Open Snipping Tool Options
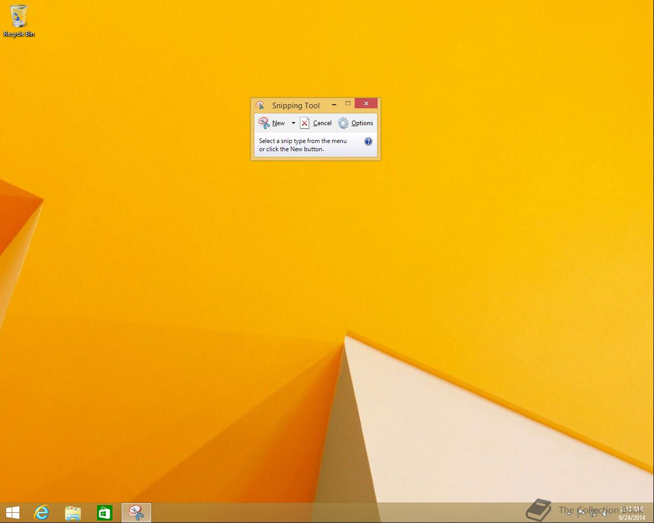654x523 pixels. [356, 123]
